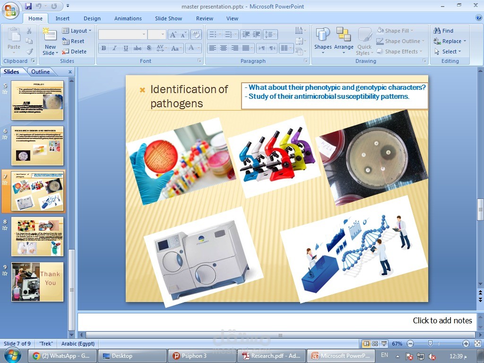Toggle Underline formatting
Image resolution: width=484 pixels, height=363 pixels.
tap(126, 48)
